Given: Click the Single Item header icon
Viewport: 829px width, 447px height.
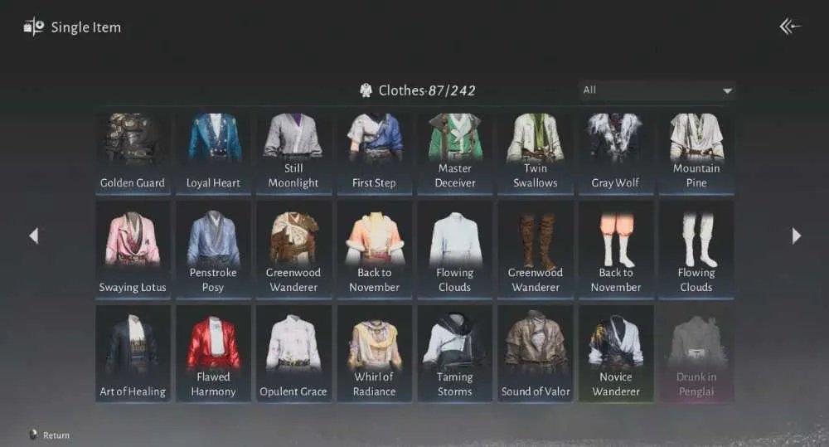Looking at the screenshot, I should click(34, 27).
